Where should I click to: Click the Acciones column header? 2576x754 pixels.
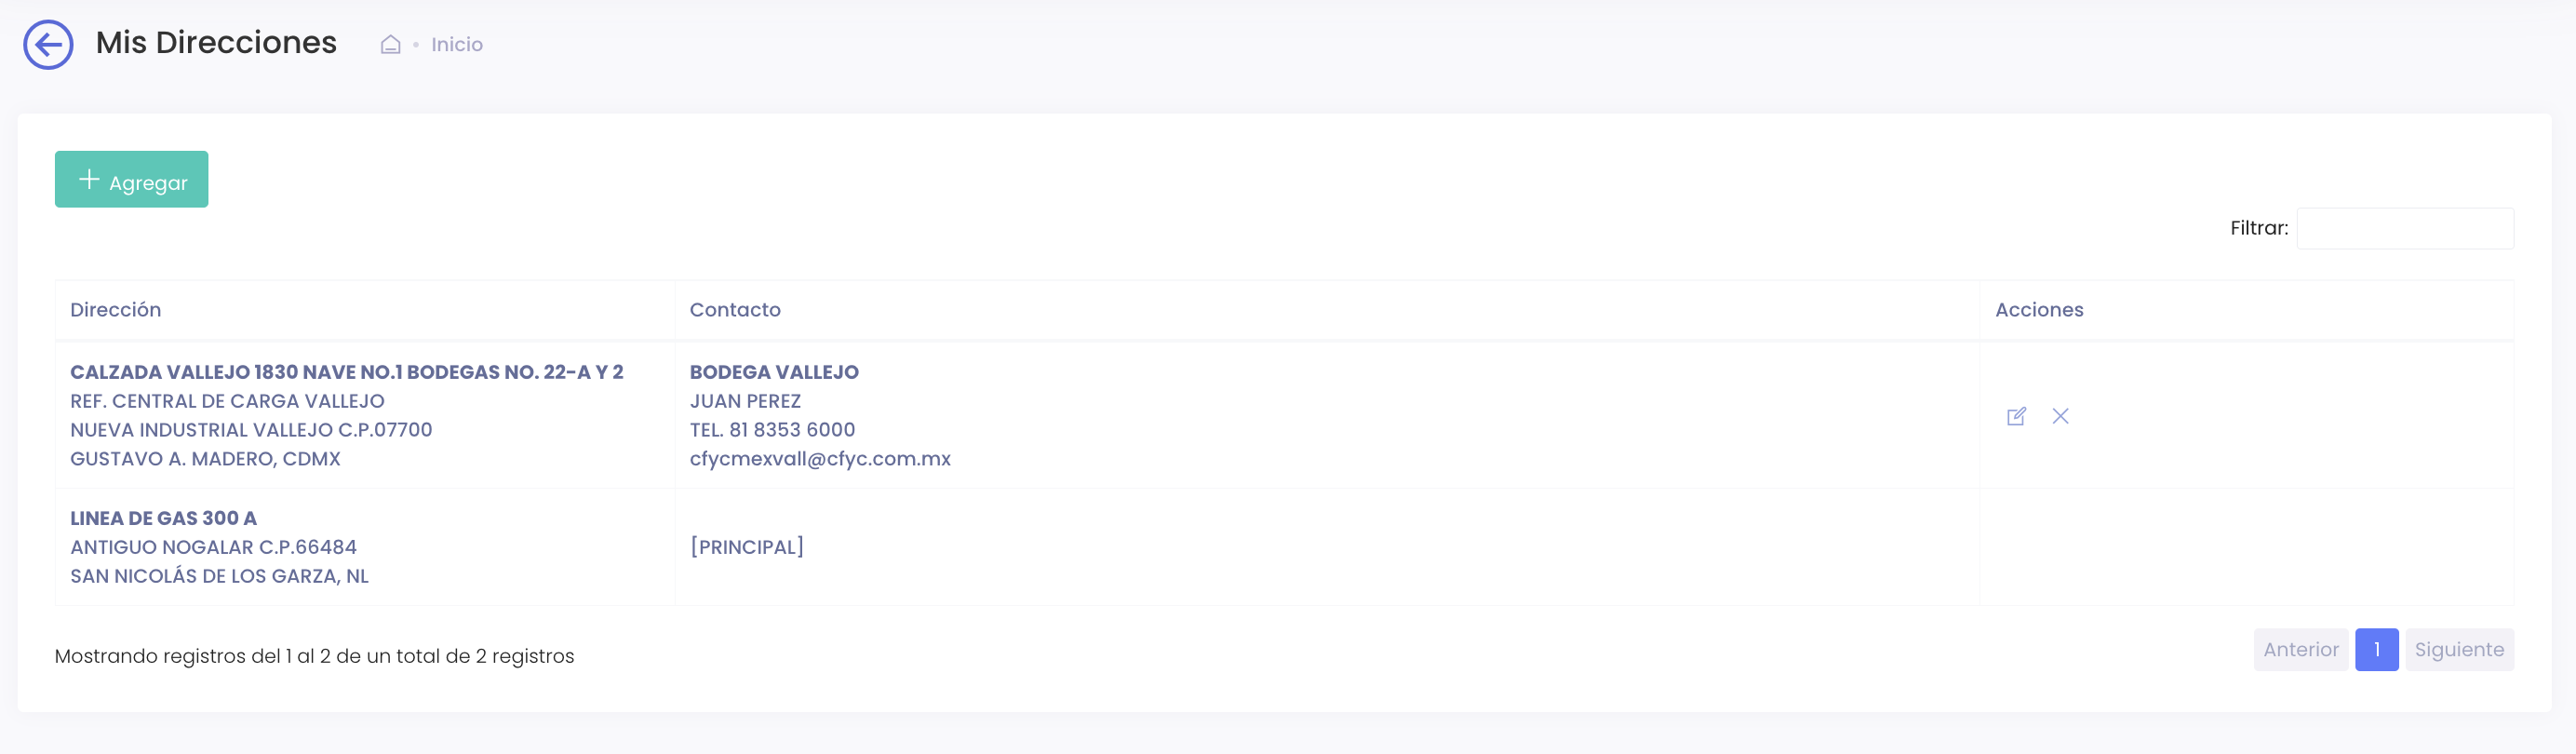[2039, 310]
